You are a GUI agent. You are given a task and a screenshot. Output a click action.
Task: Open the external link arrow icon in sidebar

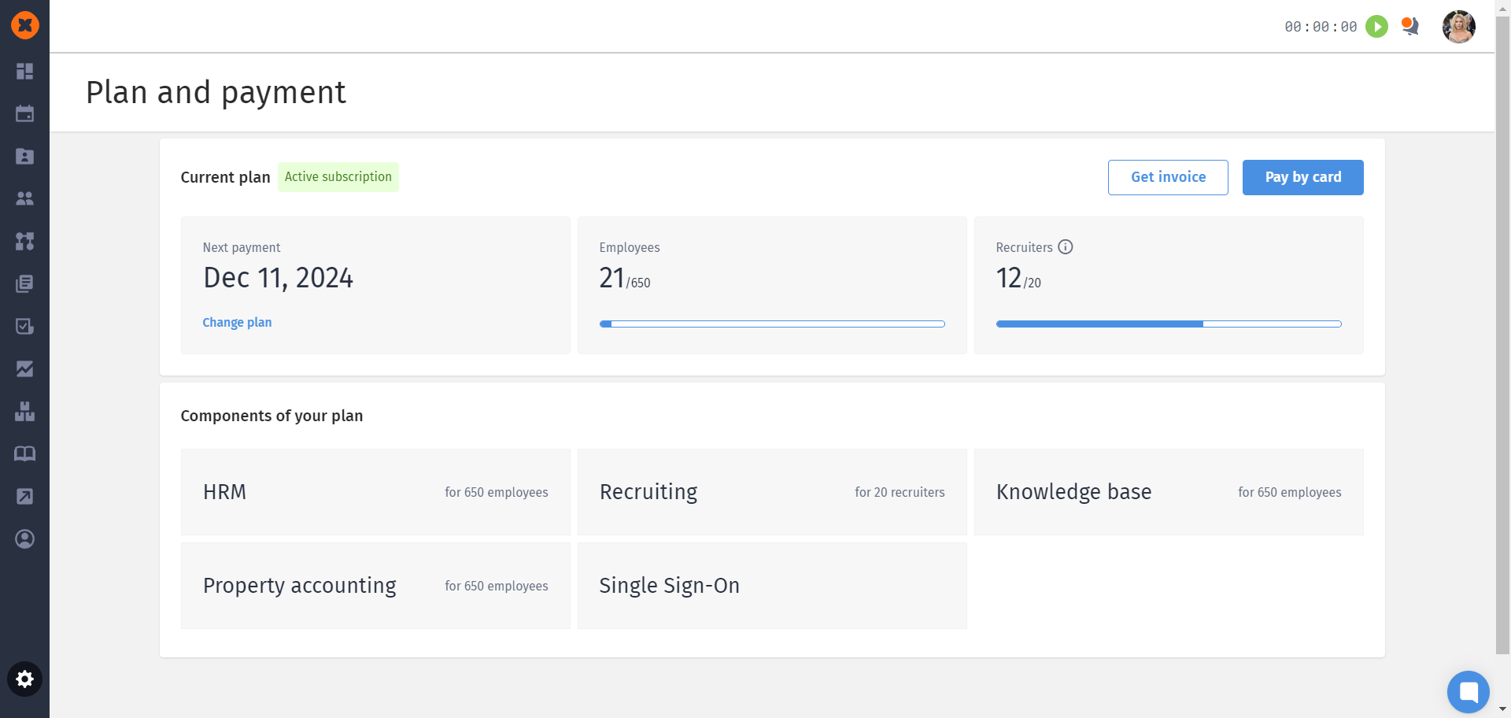[x=25, y=496]
